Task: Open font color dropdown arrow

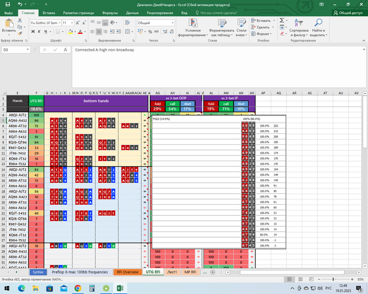Action: [x=85, y=31]
